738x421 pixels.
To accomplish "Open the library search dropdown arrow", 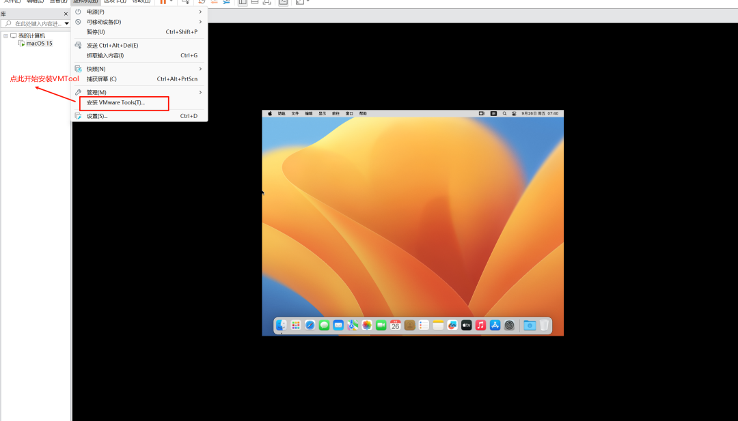I will [66, 23].
